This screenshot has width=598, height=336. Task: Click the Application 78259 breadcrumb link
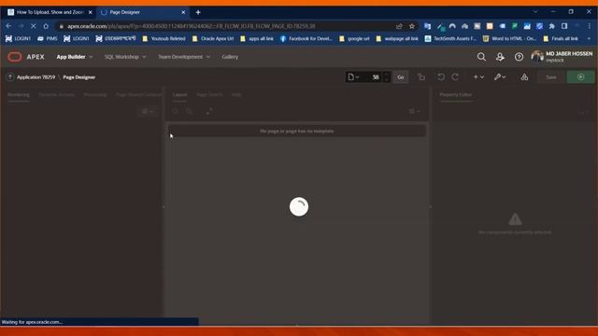(36, 77)
